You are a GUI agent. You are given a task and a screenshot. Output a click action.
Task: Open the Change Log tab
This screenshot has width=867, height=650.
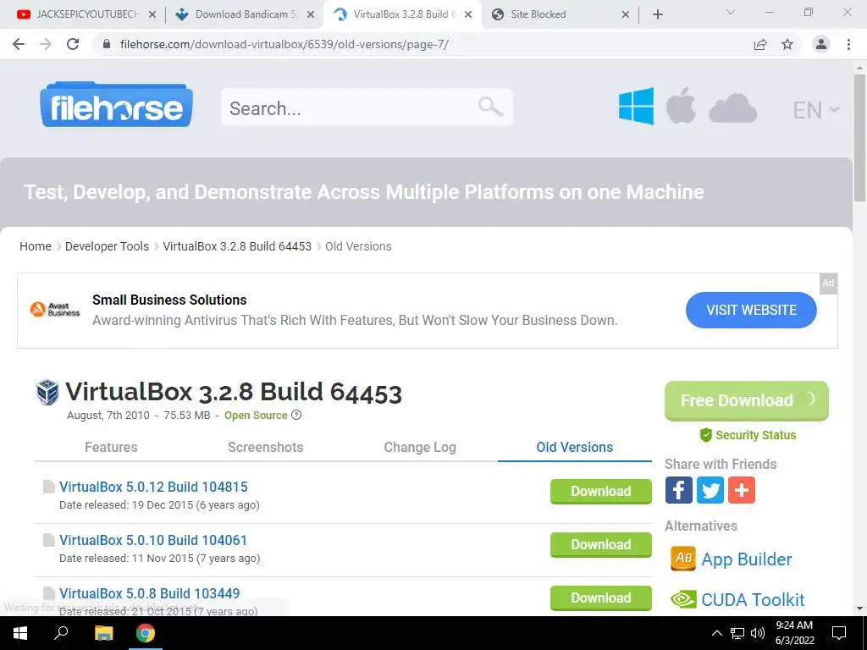[420, 447]
